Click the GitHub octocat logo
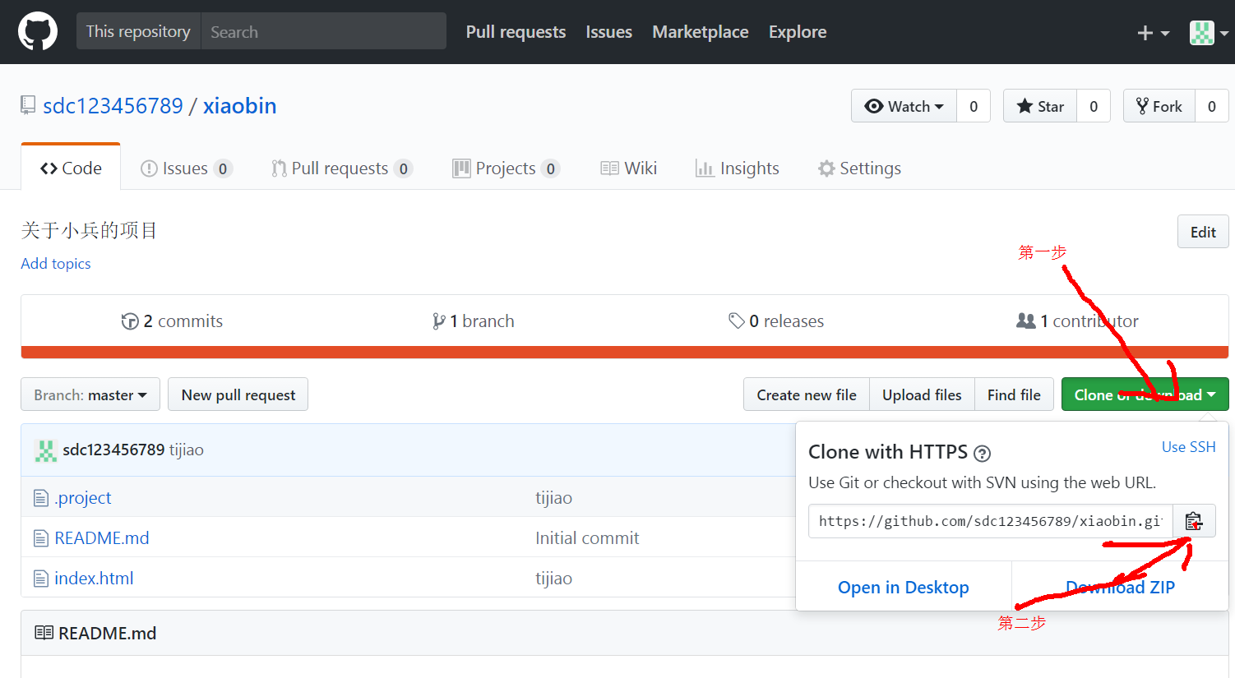The image size is (1235, 678). (x=38, y=32)
